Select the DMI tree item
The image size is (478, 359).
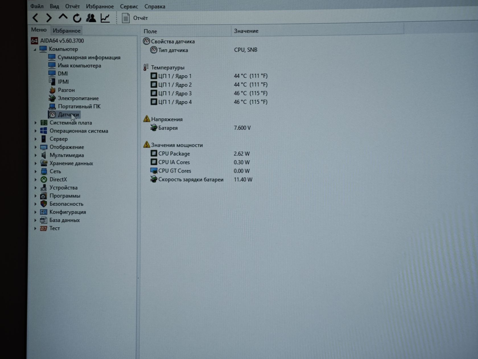click(x=63, y=74)
